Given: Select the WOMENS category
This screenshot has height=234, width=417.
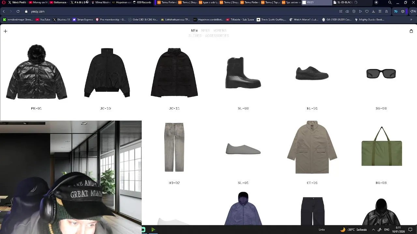Looking at the screenshot, I should tap(220, 31).
